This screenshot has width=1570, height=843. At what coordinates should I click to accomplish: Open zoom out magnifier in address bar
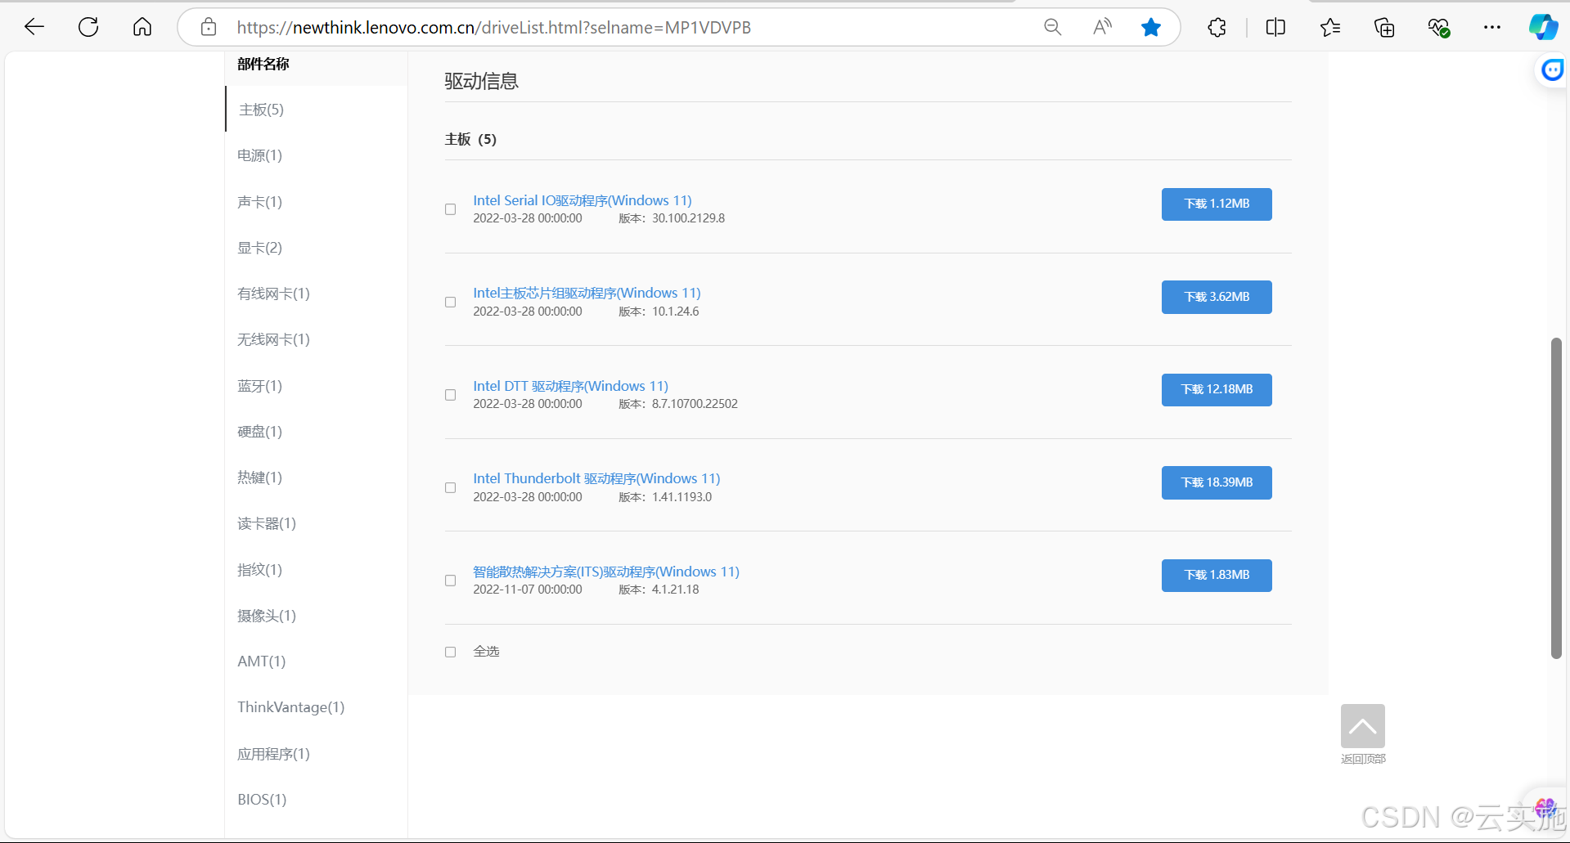(1053, 27)
